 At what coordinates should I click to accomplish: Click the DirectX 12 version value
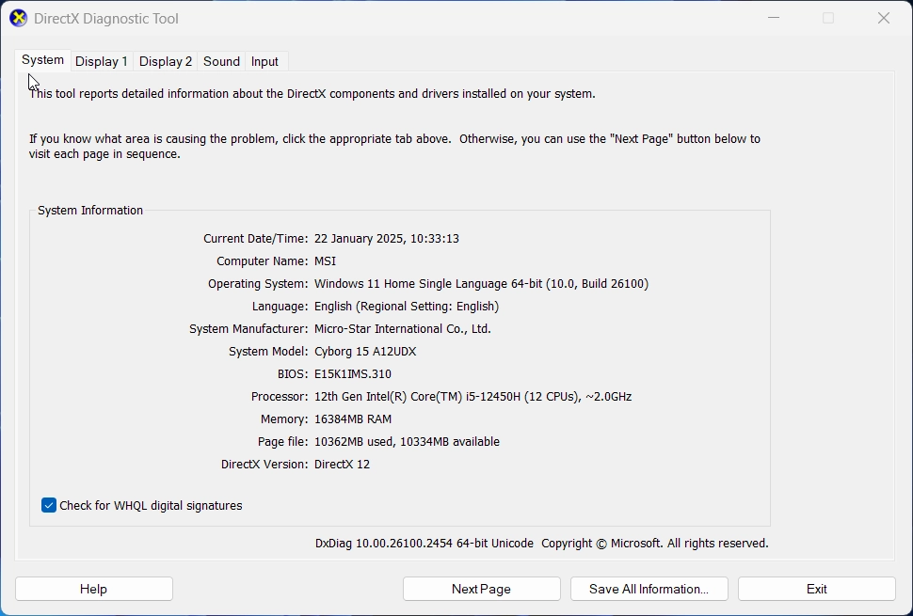[342, 465]
